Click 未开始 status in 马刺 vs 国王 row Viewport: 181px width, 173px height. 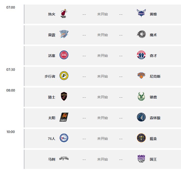tap(102, 159)
